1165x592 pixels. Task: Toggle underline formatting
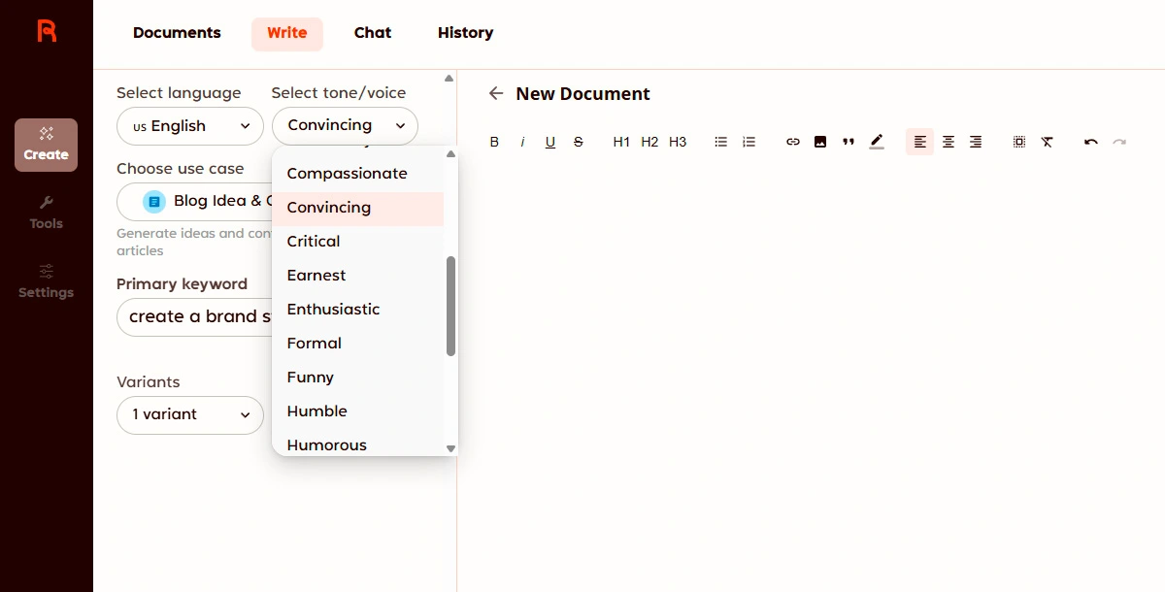pyautogui.click(x=550, y=142)
